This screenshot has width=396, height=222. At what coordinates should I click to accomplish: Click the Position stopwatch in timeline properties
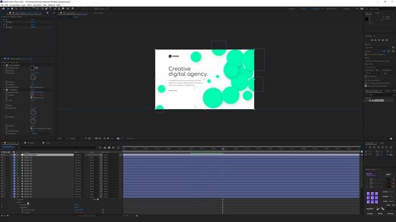tap(22, 213)
